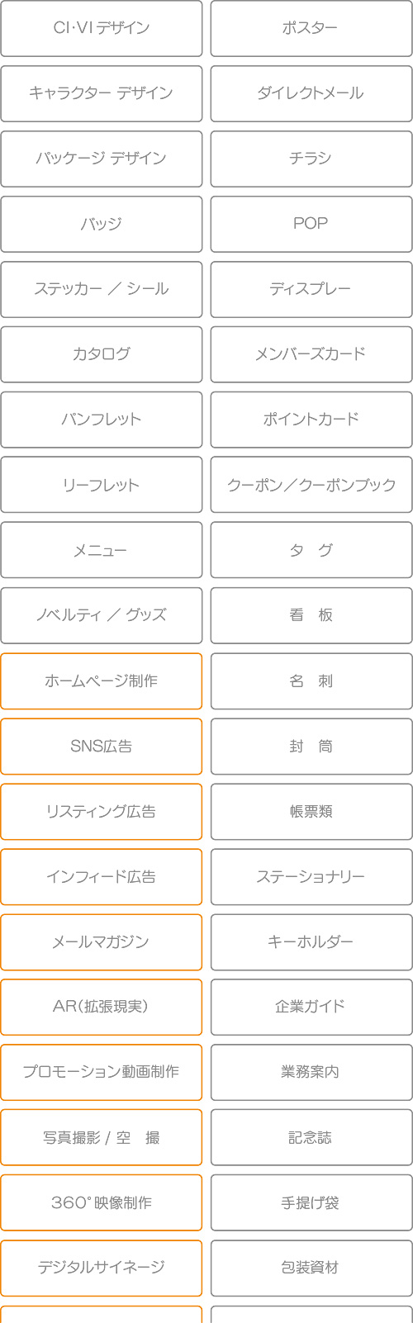This screenshot has height=1323, width=413.
Task: Open AR(拡張現実) button
Action: [x=101, y=1008]
